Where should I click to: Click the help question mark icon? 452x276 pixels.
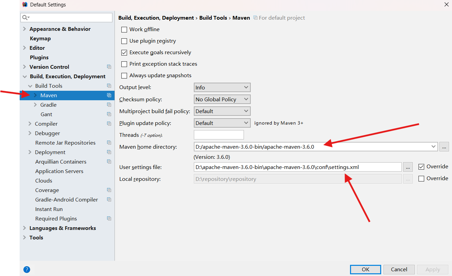coord(27,270)
